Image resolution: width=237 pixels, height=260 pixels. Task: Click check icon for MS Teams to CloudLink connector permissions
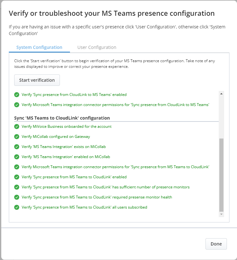pyautogui.click(x=17, y=167)
